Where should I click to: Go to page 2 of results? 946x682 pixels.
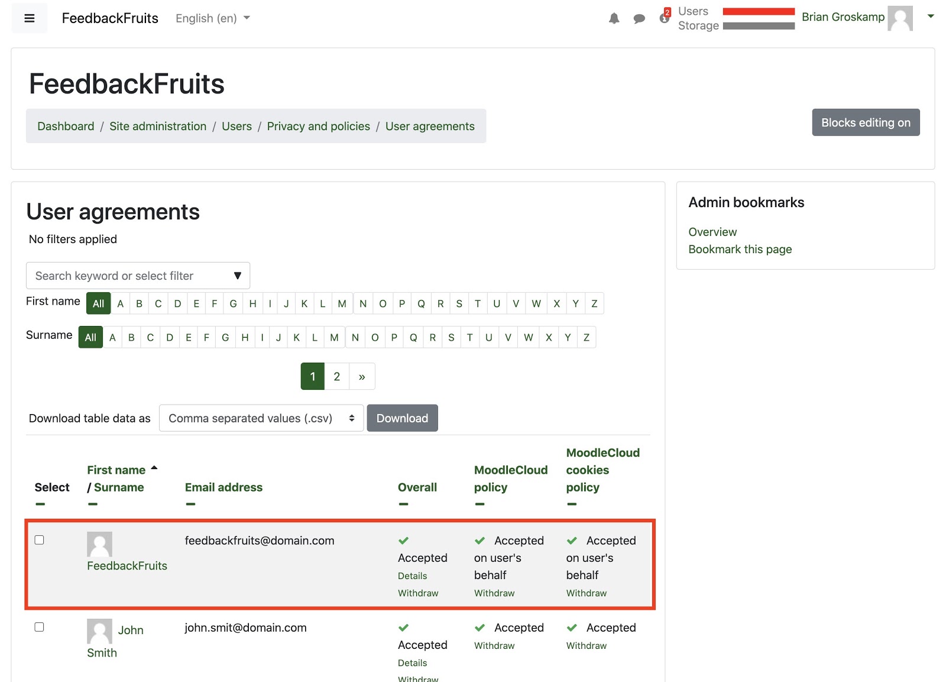(337, 376)
